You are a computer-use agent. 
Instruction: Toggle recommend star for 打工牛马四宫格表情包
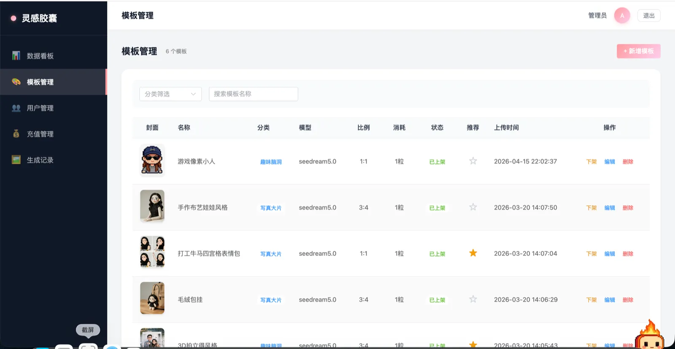click(473, 253)
